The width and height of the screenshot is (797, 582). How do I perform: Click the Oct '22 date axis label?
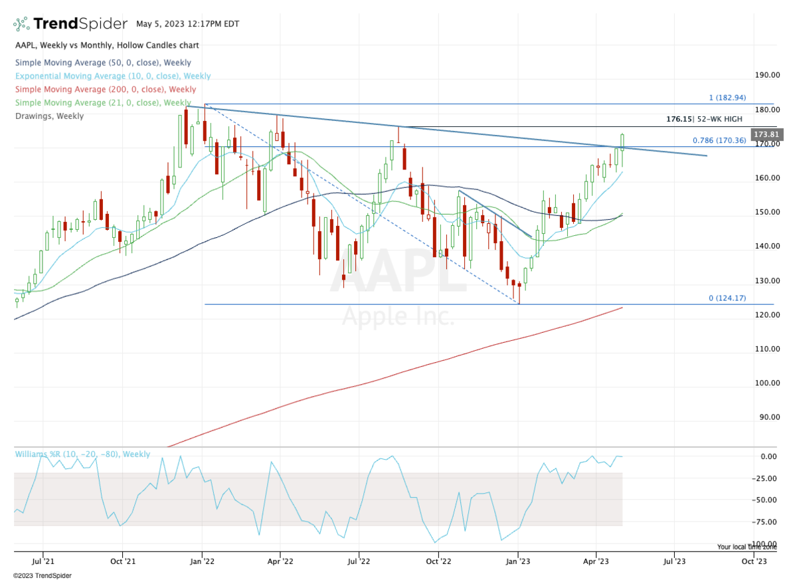click(x=438, y=561)
